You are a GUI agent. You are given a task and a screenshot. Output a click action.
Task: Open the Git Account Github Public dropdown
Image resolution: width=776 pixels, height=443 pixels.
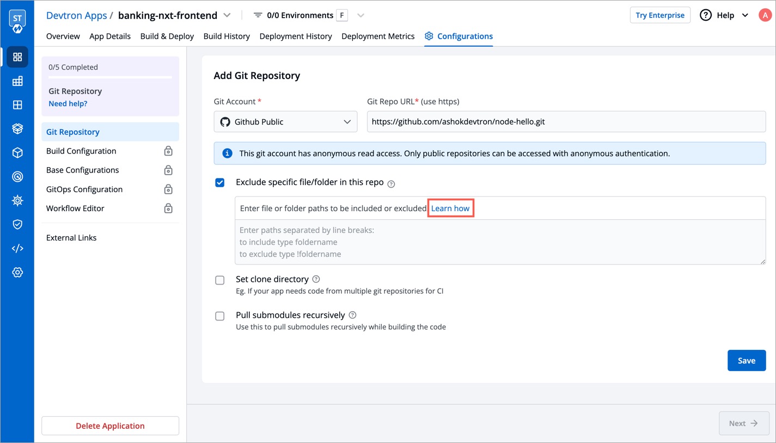(x=285, y=122)
